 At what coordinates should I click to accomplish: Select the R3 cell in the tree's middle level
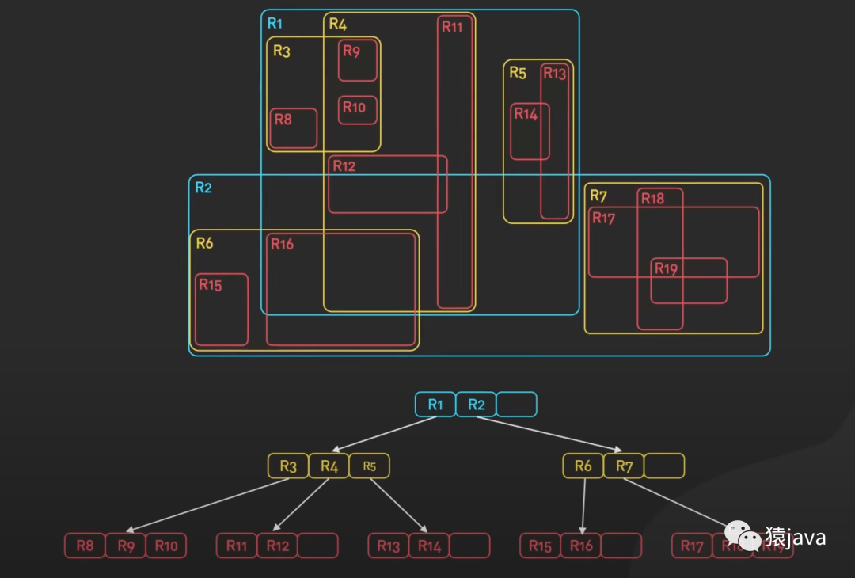coord(288,466)
